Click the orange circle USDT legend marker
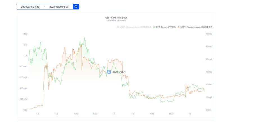 pyautogui.click(x=178, y=27)
